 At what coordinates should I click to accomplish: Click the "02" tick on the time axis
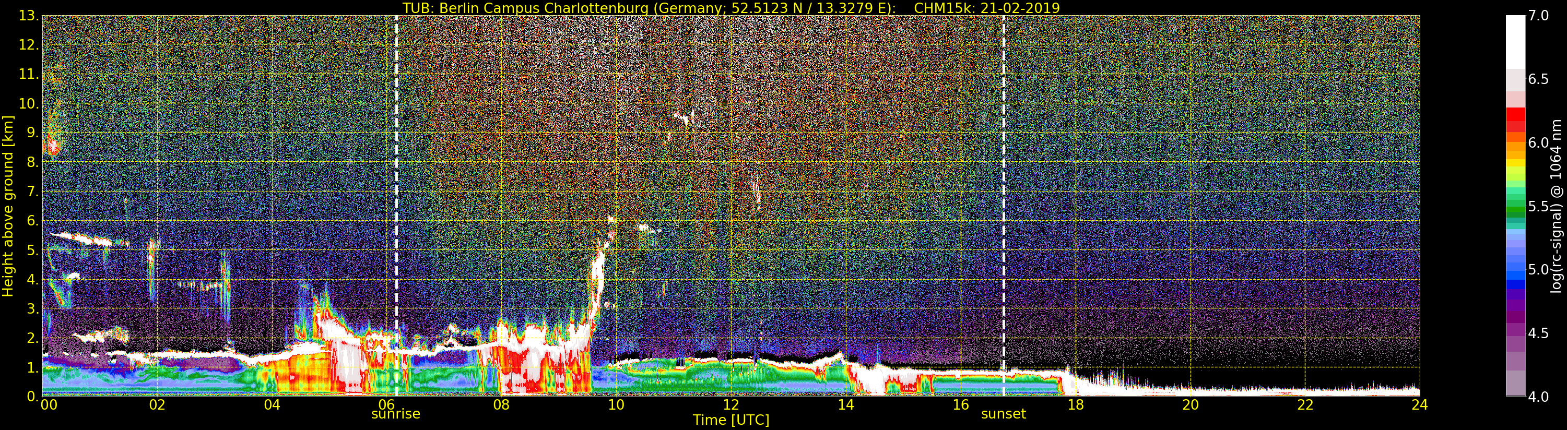[157, 405]
